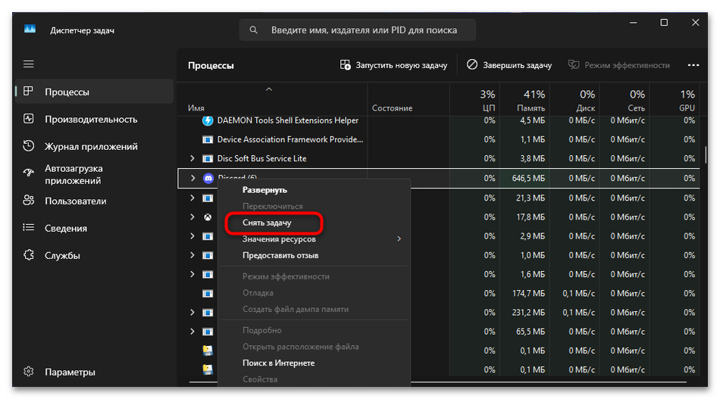The height and width of the screenshot is (399, 720).
Task: Expand the process row with 1,6 МБ memory
Action: pos(193,274)
